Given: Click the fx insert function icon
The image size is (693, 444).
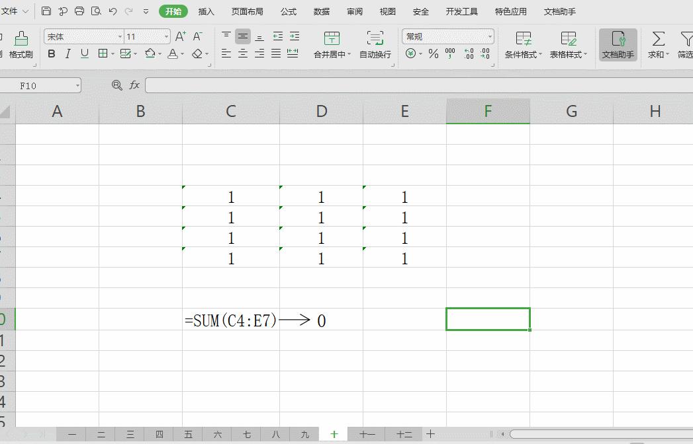Looking at the screenshot, I should tap(134, 85).
